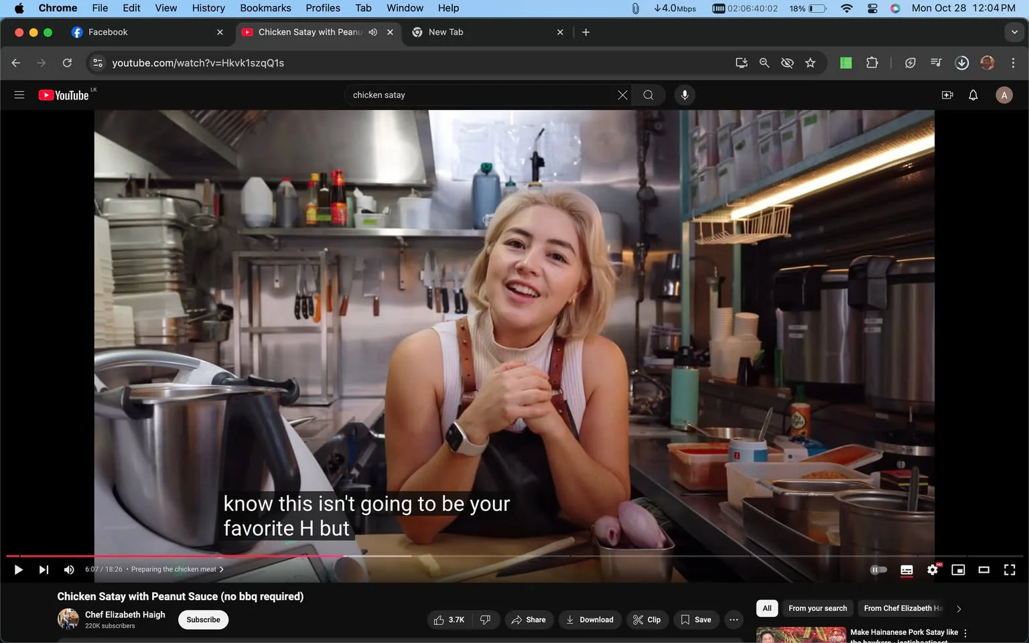Screen dimensions: 1029x643
Task: Open the Wi-Fi status menu
Action: tap(847, 8)
